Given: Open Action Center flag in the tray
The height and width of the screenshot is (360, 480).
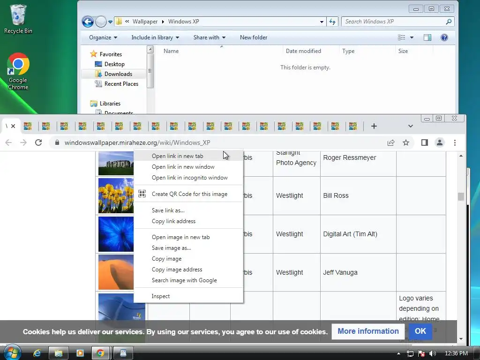Looking at the screenshot, I should tap(421, 353).
